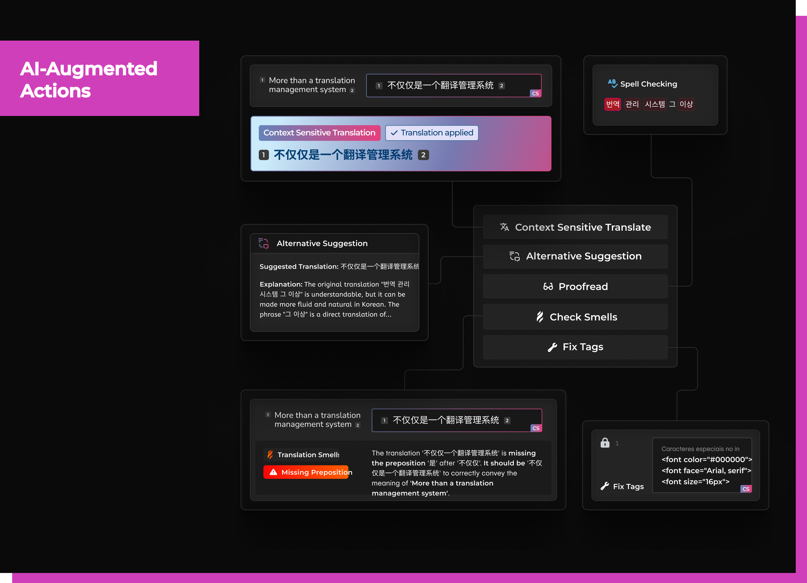
Task: Click the Translation applied badge
Action: click(x=432, y=133)
